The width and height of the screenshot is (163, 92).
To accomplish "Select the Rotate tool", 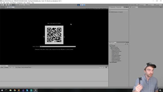I will [7, 5].
